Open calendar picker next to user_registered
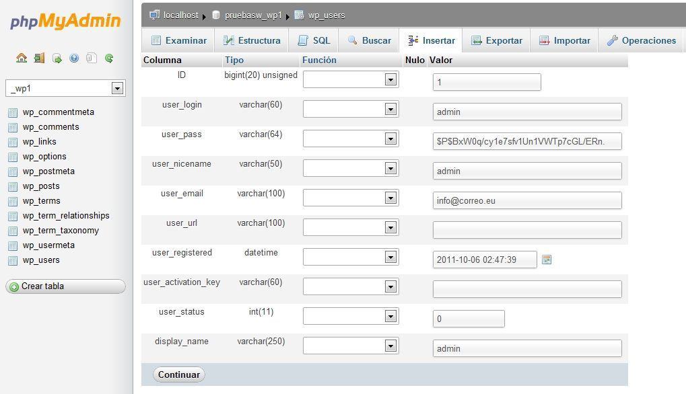 [547, 260]
